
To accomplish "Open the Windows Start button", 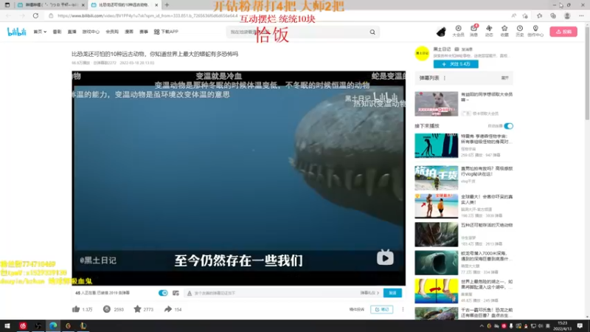I will (x=7, y=326).
